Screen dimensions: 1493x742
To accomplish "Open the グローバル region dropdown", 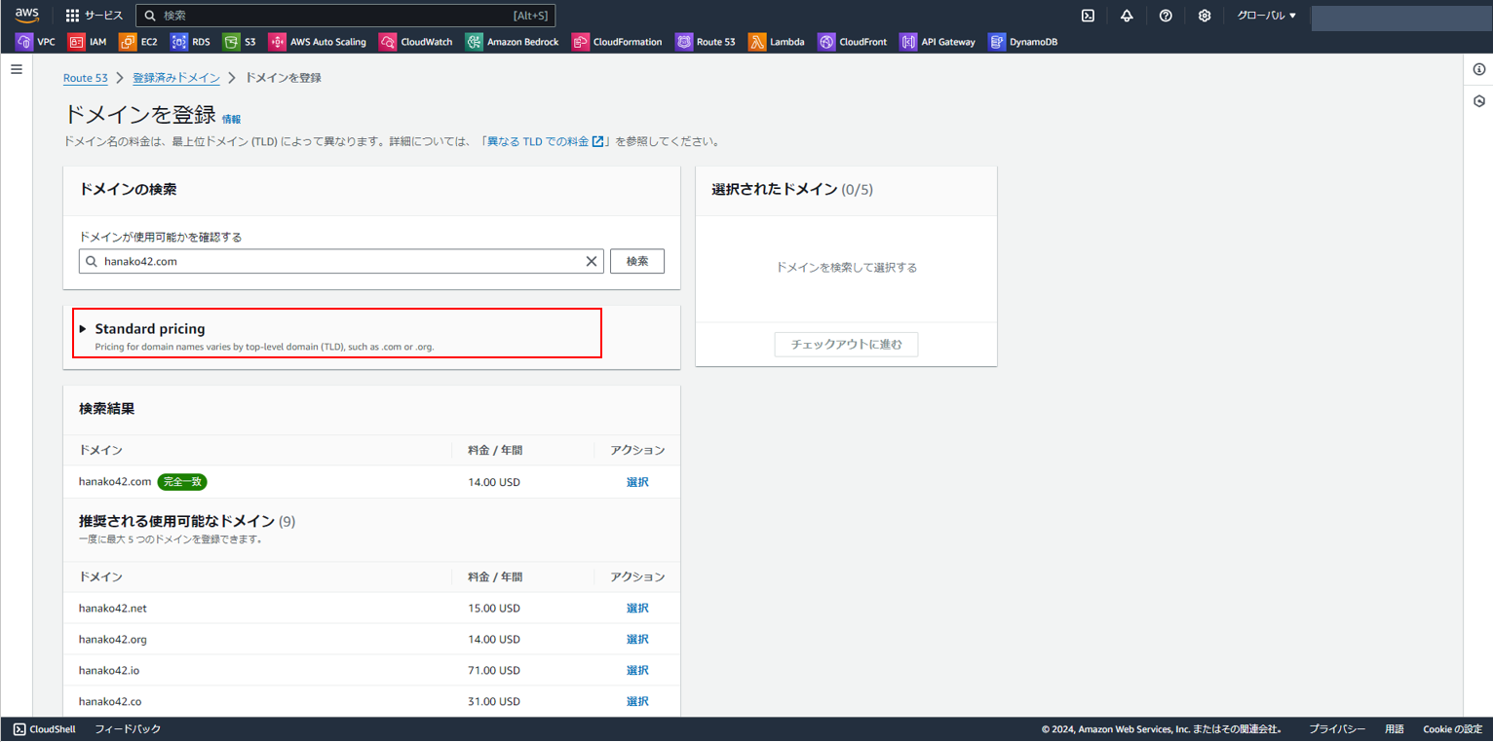I will [1267, 16].
